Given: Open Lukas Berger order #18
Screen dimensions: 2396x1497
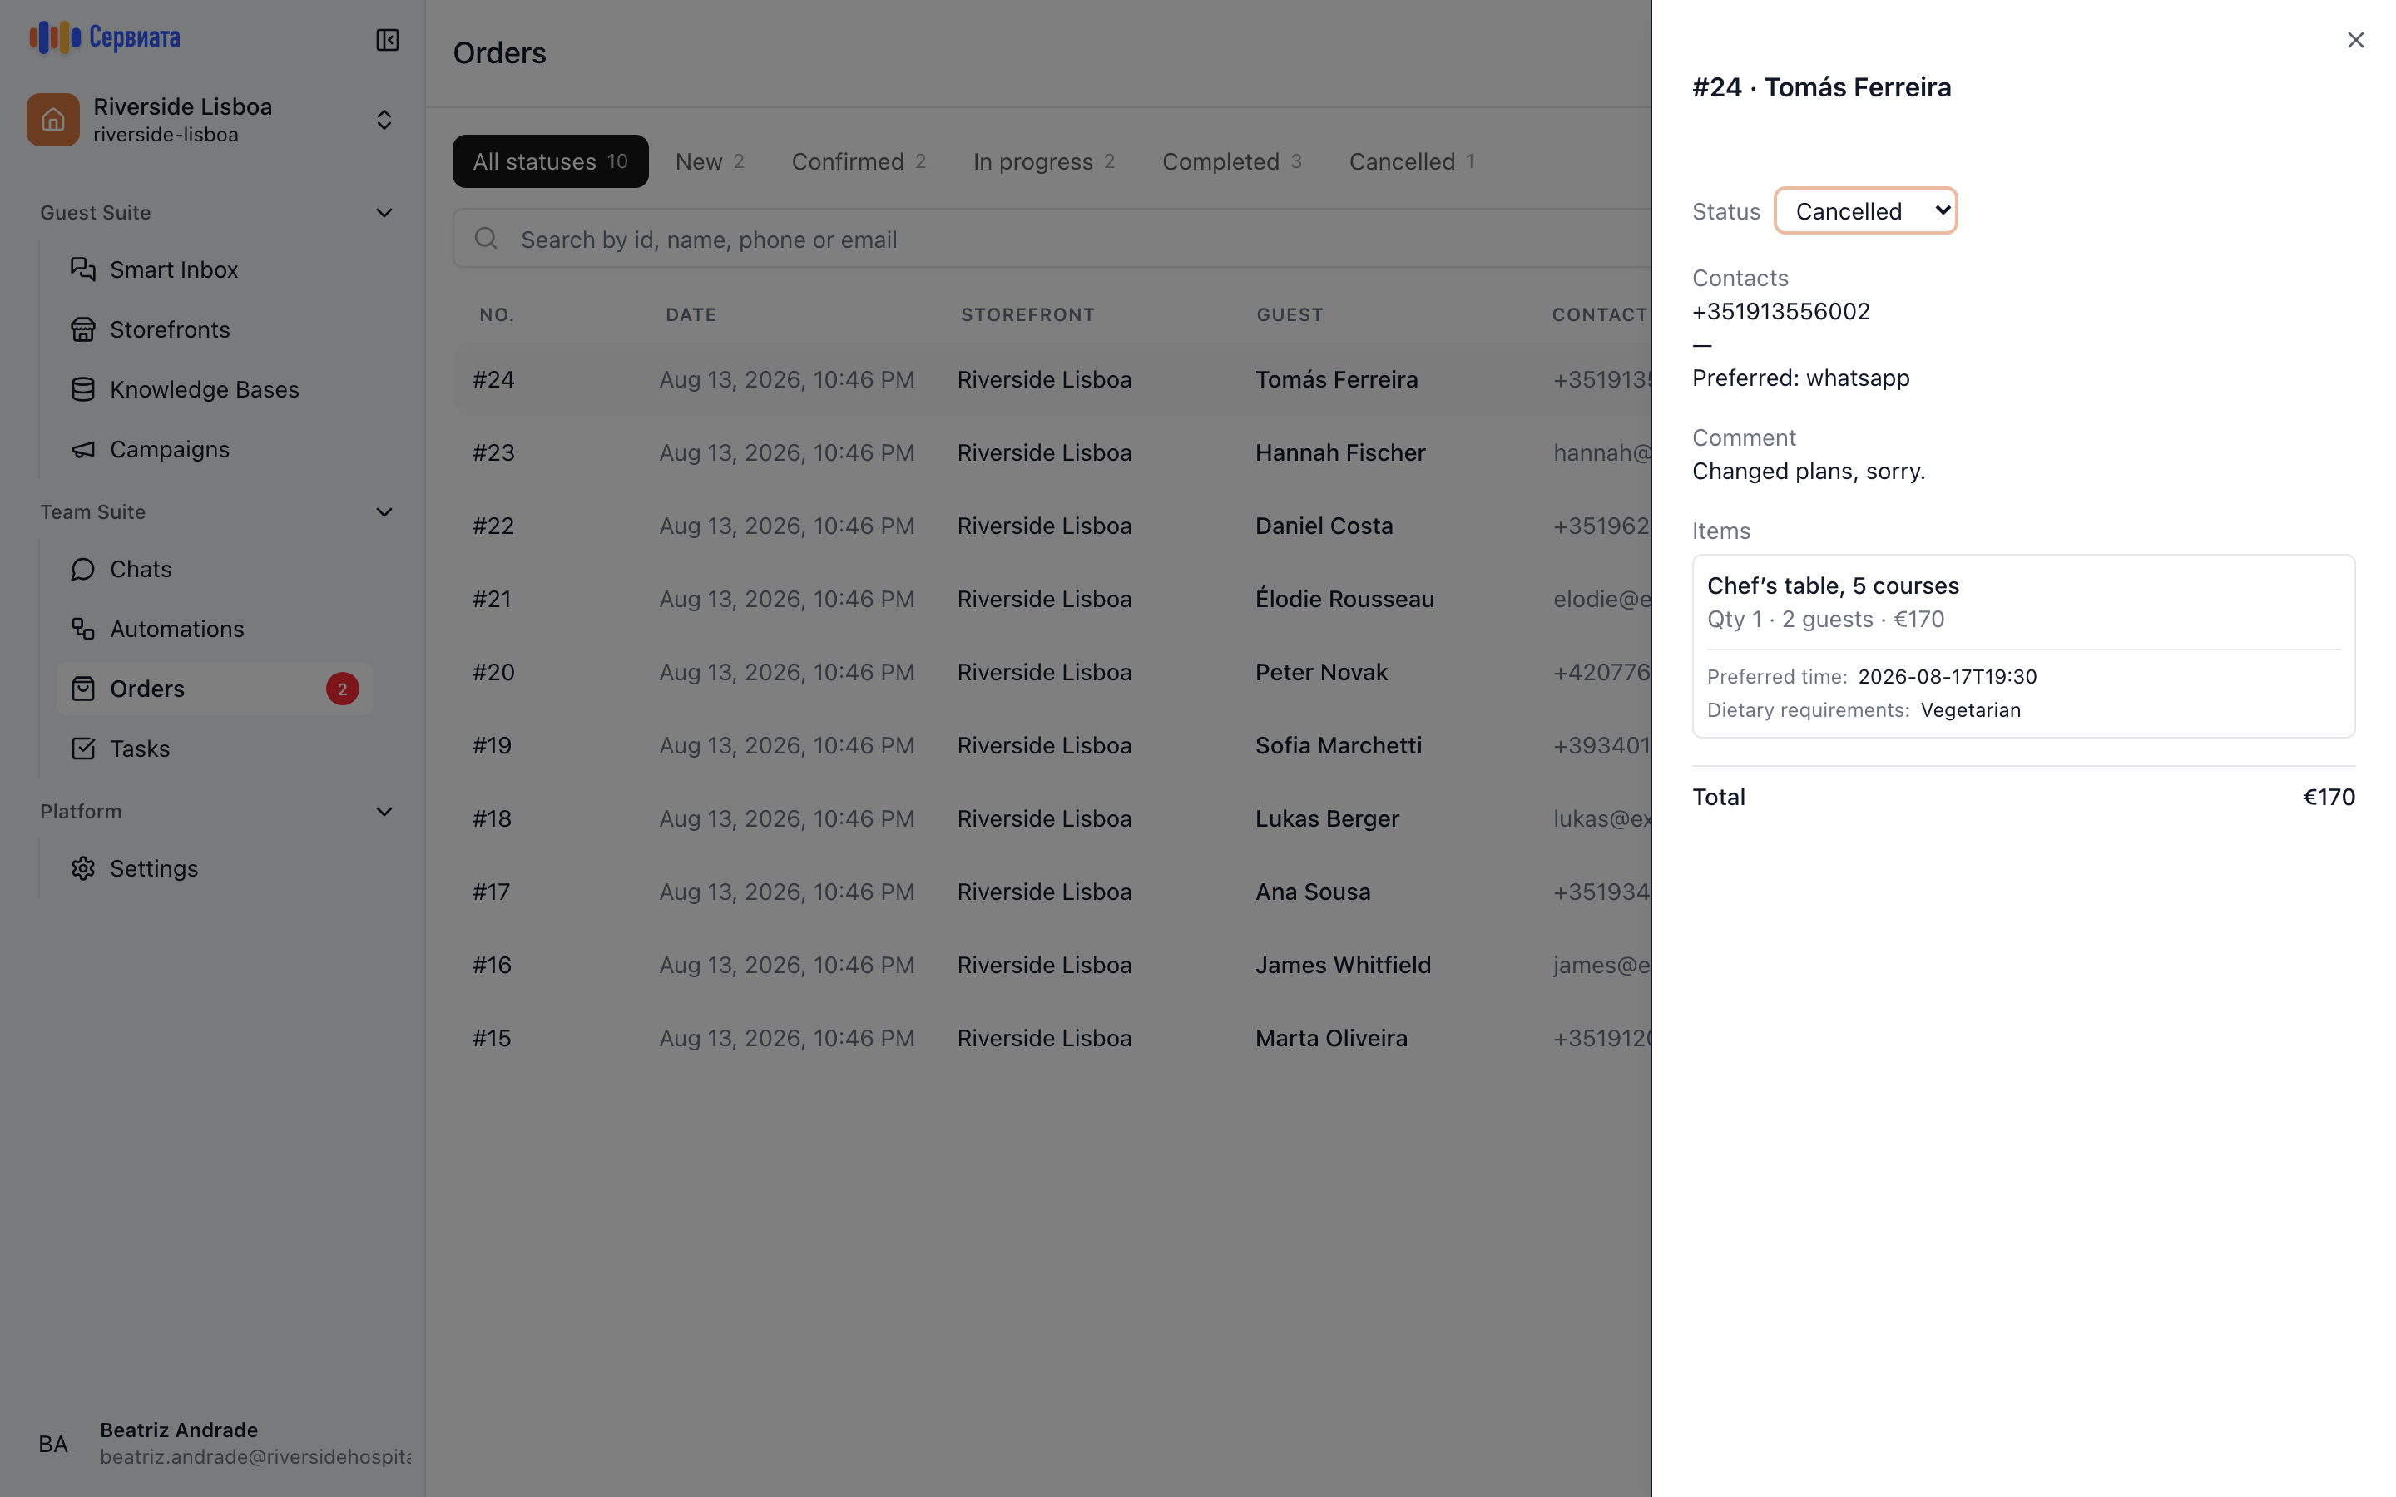Looking at the screenshot, I should pyautogui.click(x=1052, y=819).
